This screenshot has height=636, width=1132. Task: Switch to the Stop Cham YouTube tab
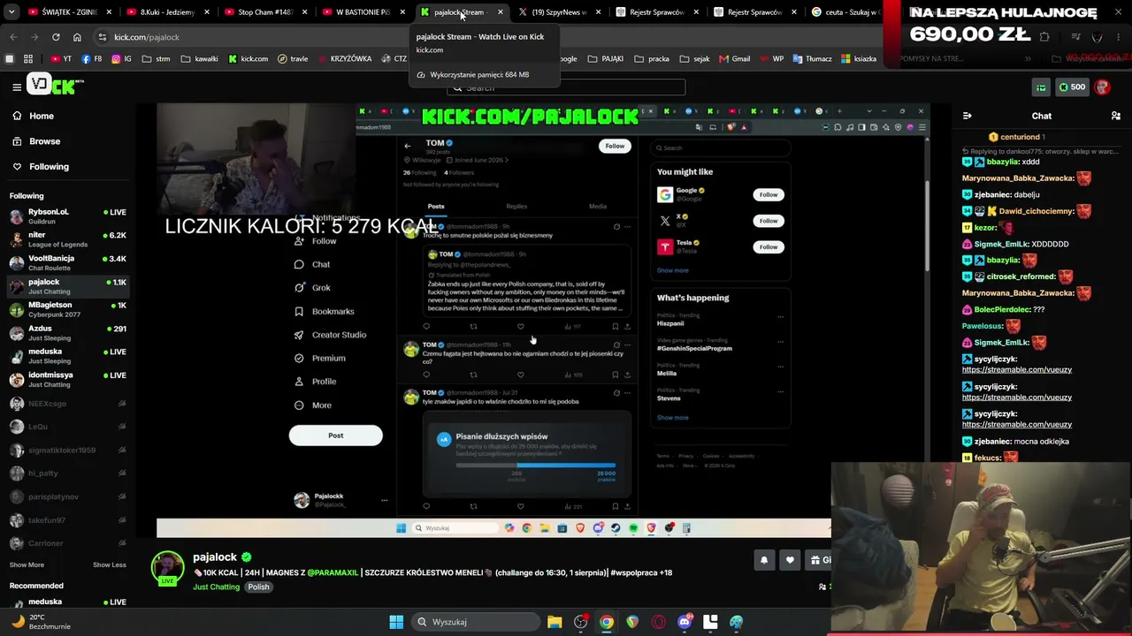tap(265, 12)
